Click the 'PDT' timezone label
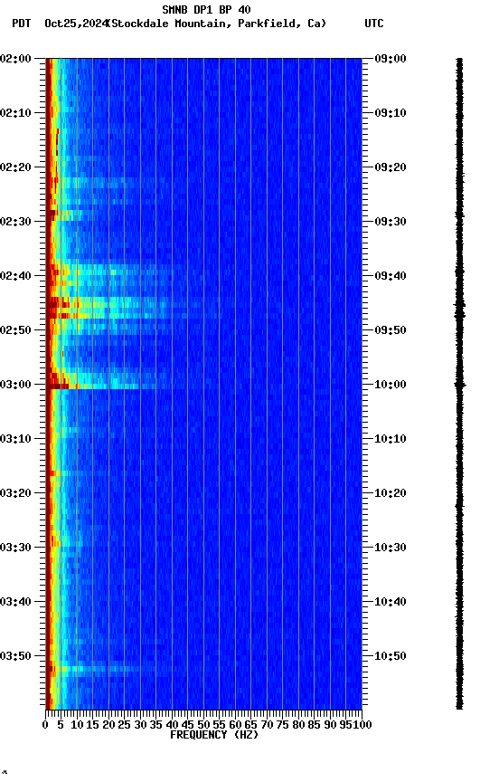Image resolution: width=499 pixels, height=782 pixels. pyautogui.click(x=22, y=24)
